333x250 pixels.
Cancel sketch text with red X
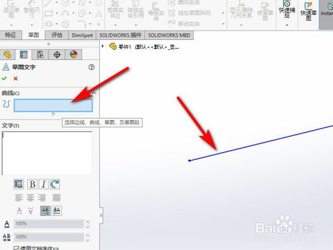(x=15, y=79)
